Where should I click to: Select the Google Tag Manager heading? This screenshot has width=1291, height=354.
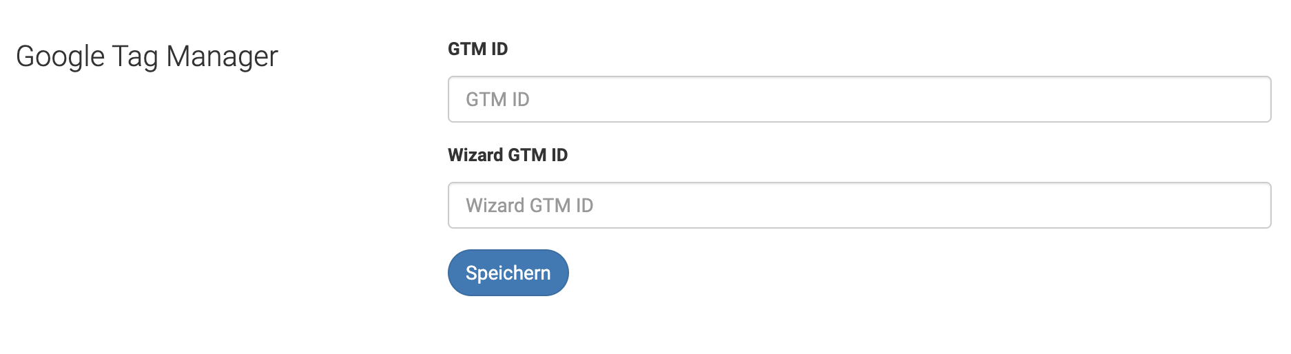[147, 56]
